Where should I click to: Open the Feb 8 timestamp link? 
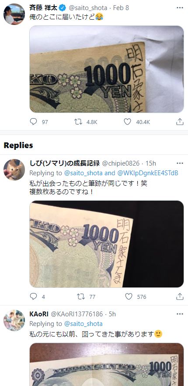121,8
